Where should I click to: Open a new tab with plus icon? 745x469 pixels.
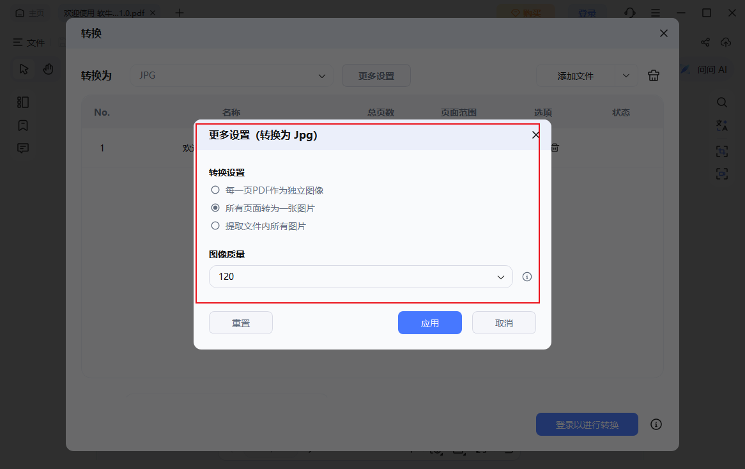(179, 13)
